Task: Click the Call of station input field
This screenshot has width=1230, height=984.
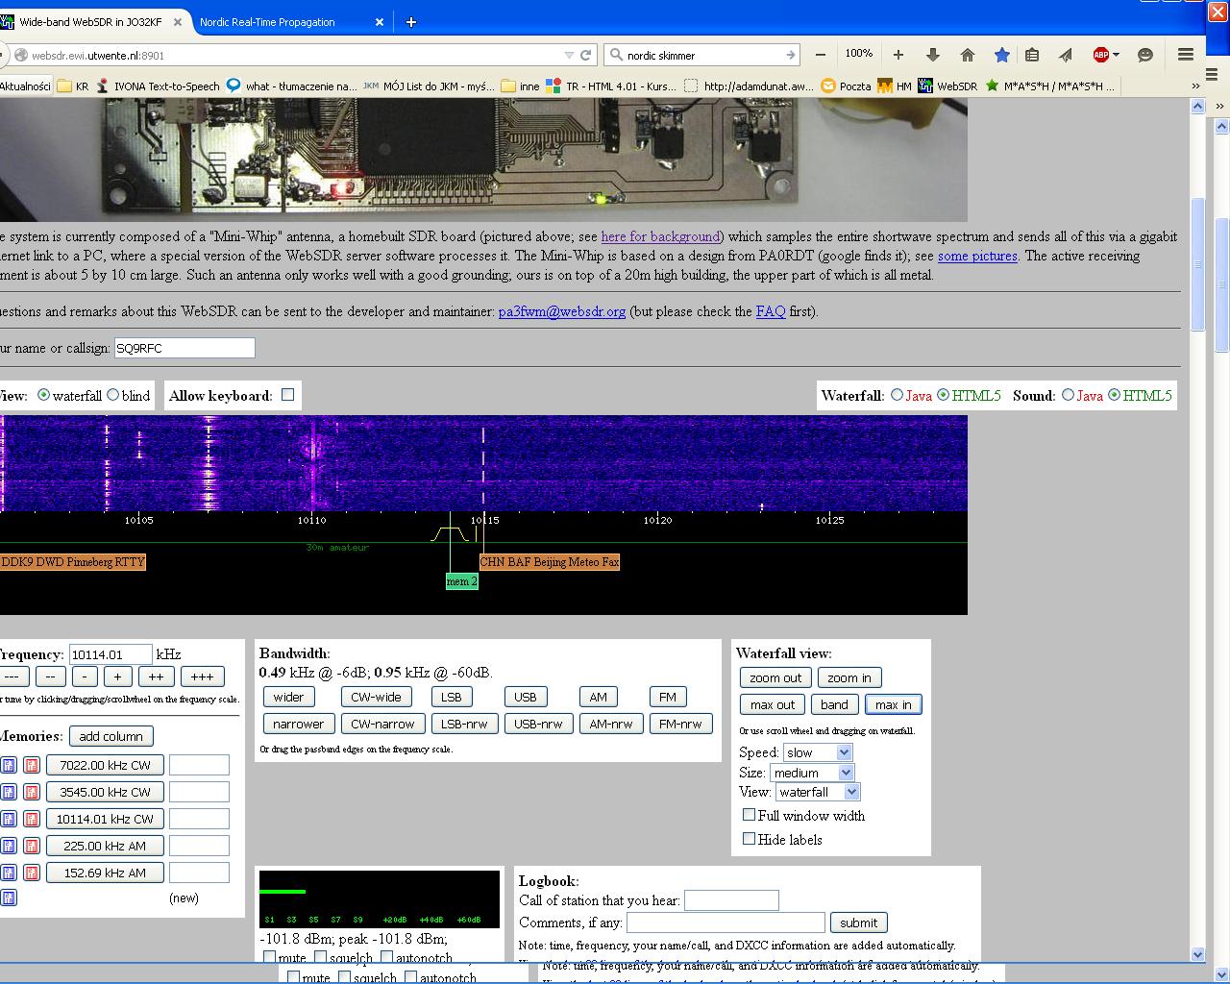Action: click(730, 900)
